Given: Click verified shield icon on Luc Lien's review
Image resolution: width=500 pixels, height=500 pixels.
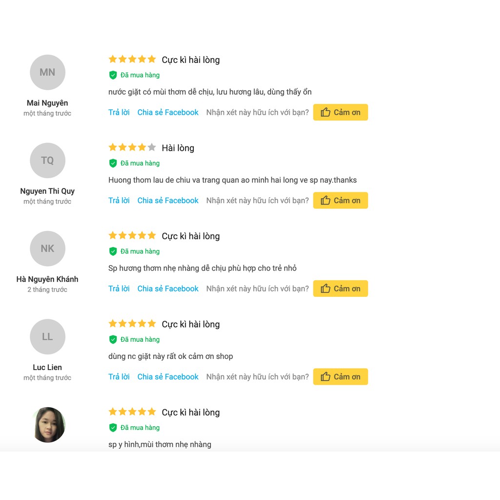Looking at the screenshot, I should [x=113, y=339].
